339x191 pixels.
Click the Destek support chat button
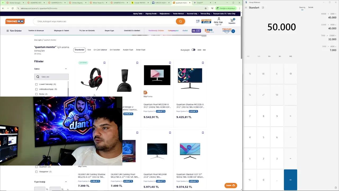[231, 185]
